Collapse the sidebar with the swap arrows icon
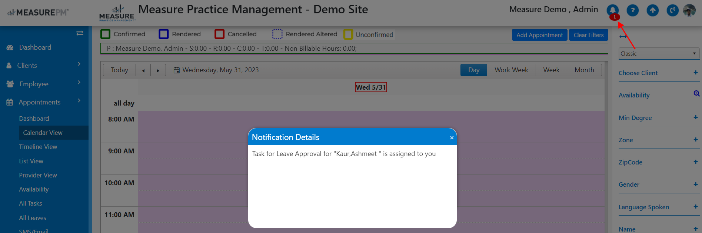This screenshot has width=702, height=233. [x=80, y=33]
